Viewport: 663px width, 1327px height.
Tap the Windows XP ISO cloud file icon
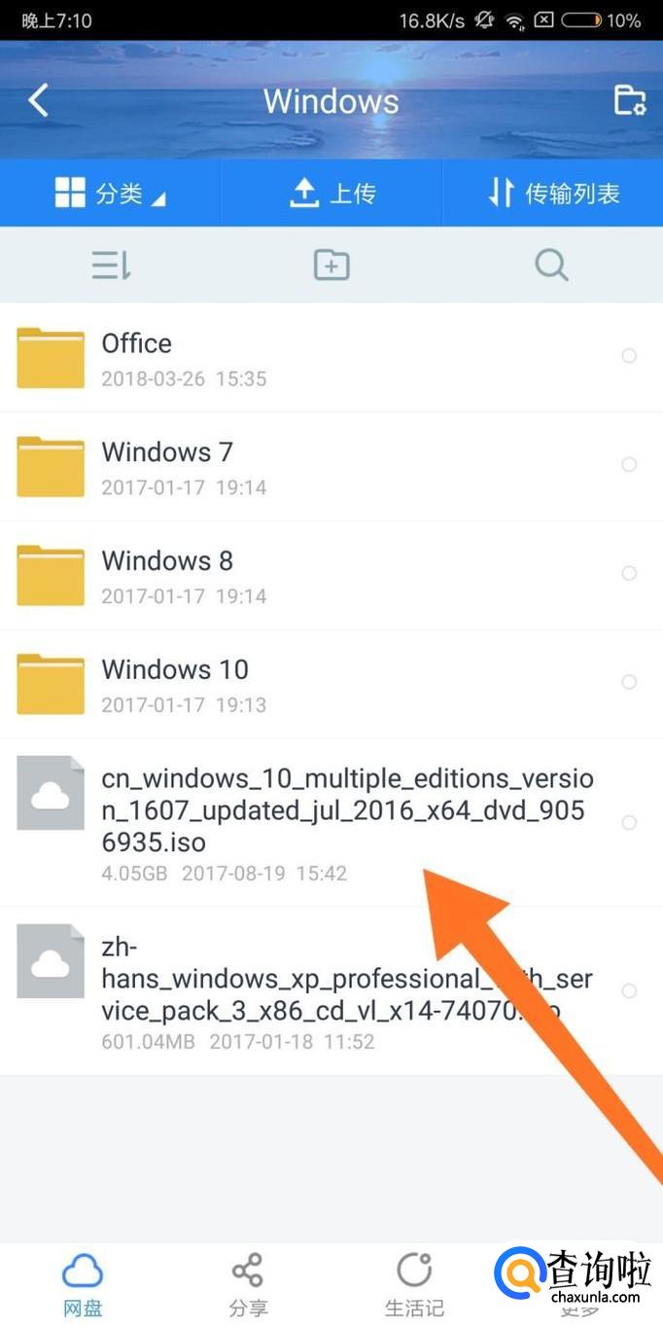(x=51, y=961)
